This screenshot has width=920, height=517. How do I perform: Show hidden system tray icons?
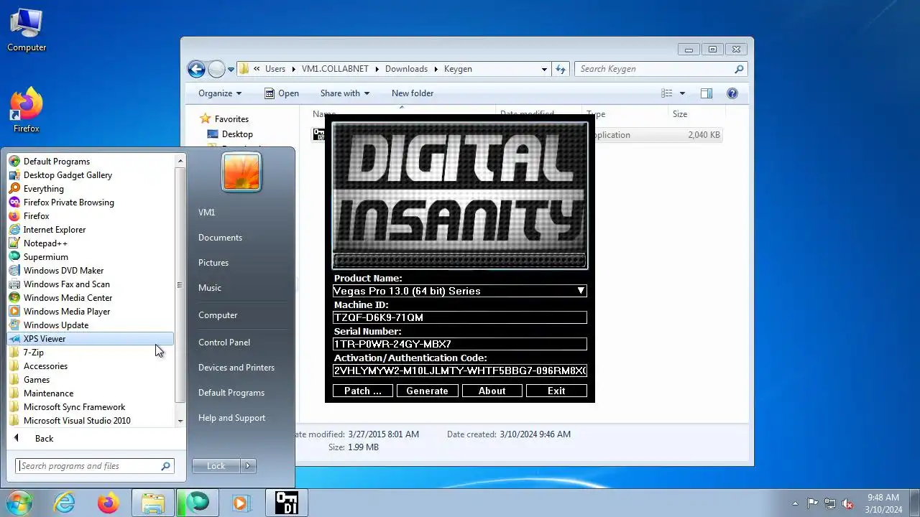(795, 503)
